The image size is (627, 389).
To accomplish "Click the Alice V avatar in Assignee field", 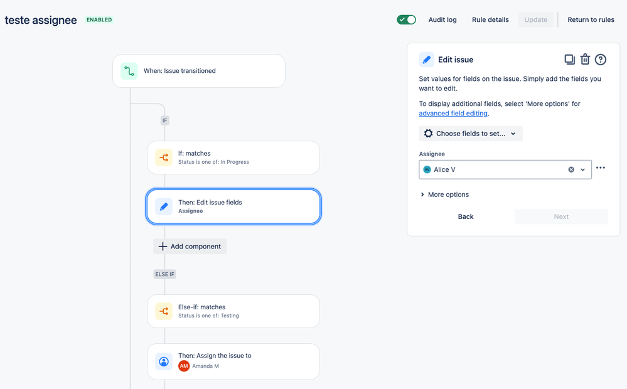I will pyautogui.click(x=427, y=169).
